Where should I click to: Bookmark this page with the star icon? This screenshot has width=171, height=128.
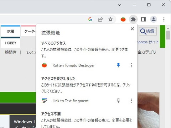(x=110, y=19)
